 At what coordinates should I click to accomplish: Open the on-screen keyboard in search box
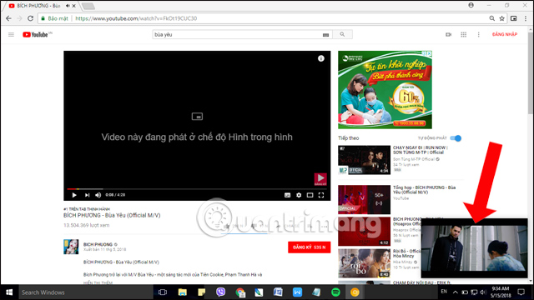(325, 35)
